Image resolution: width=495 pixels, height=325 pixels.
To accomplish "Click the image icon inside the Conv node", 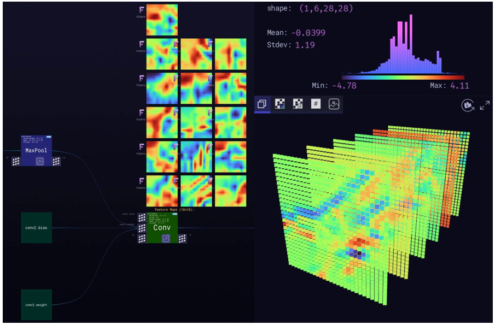I will (166, 239).
